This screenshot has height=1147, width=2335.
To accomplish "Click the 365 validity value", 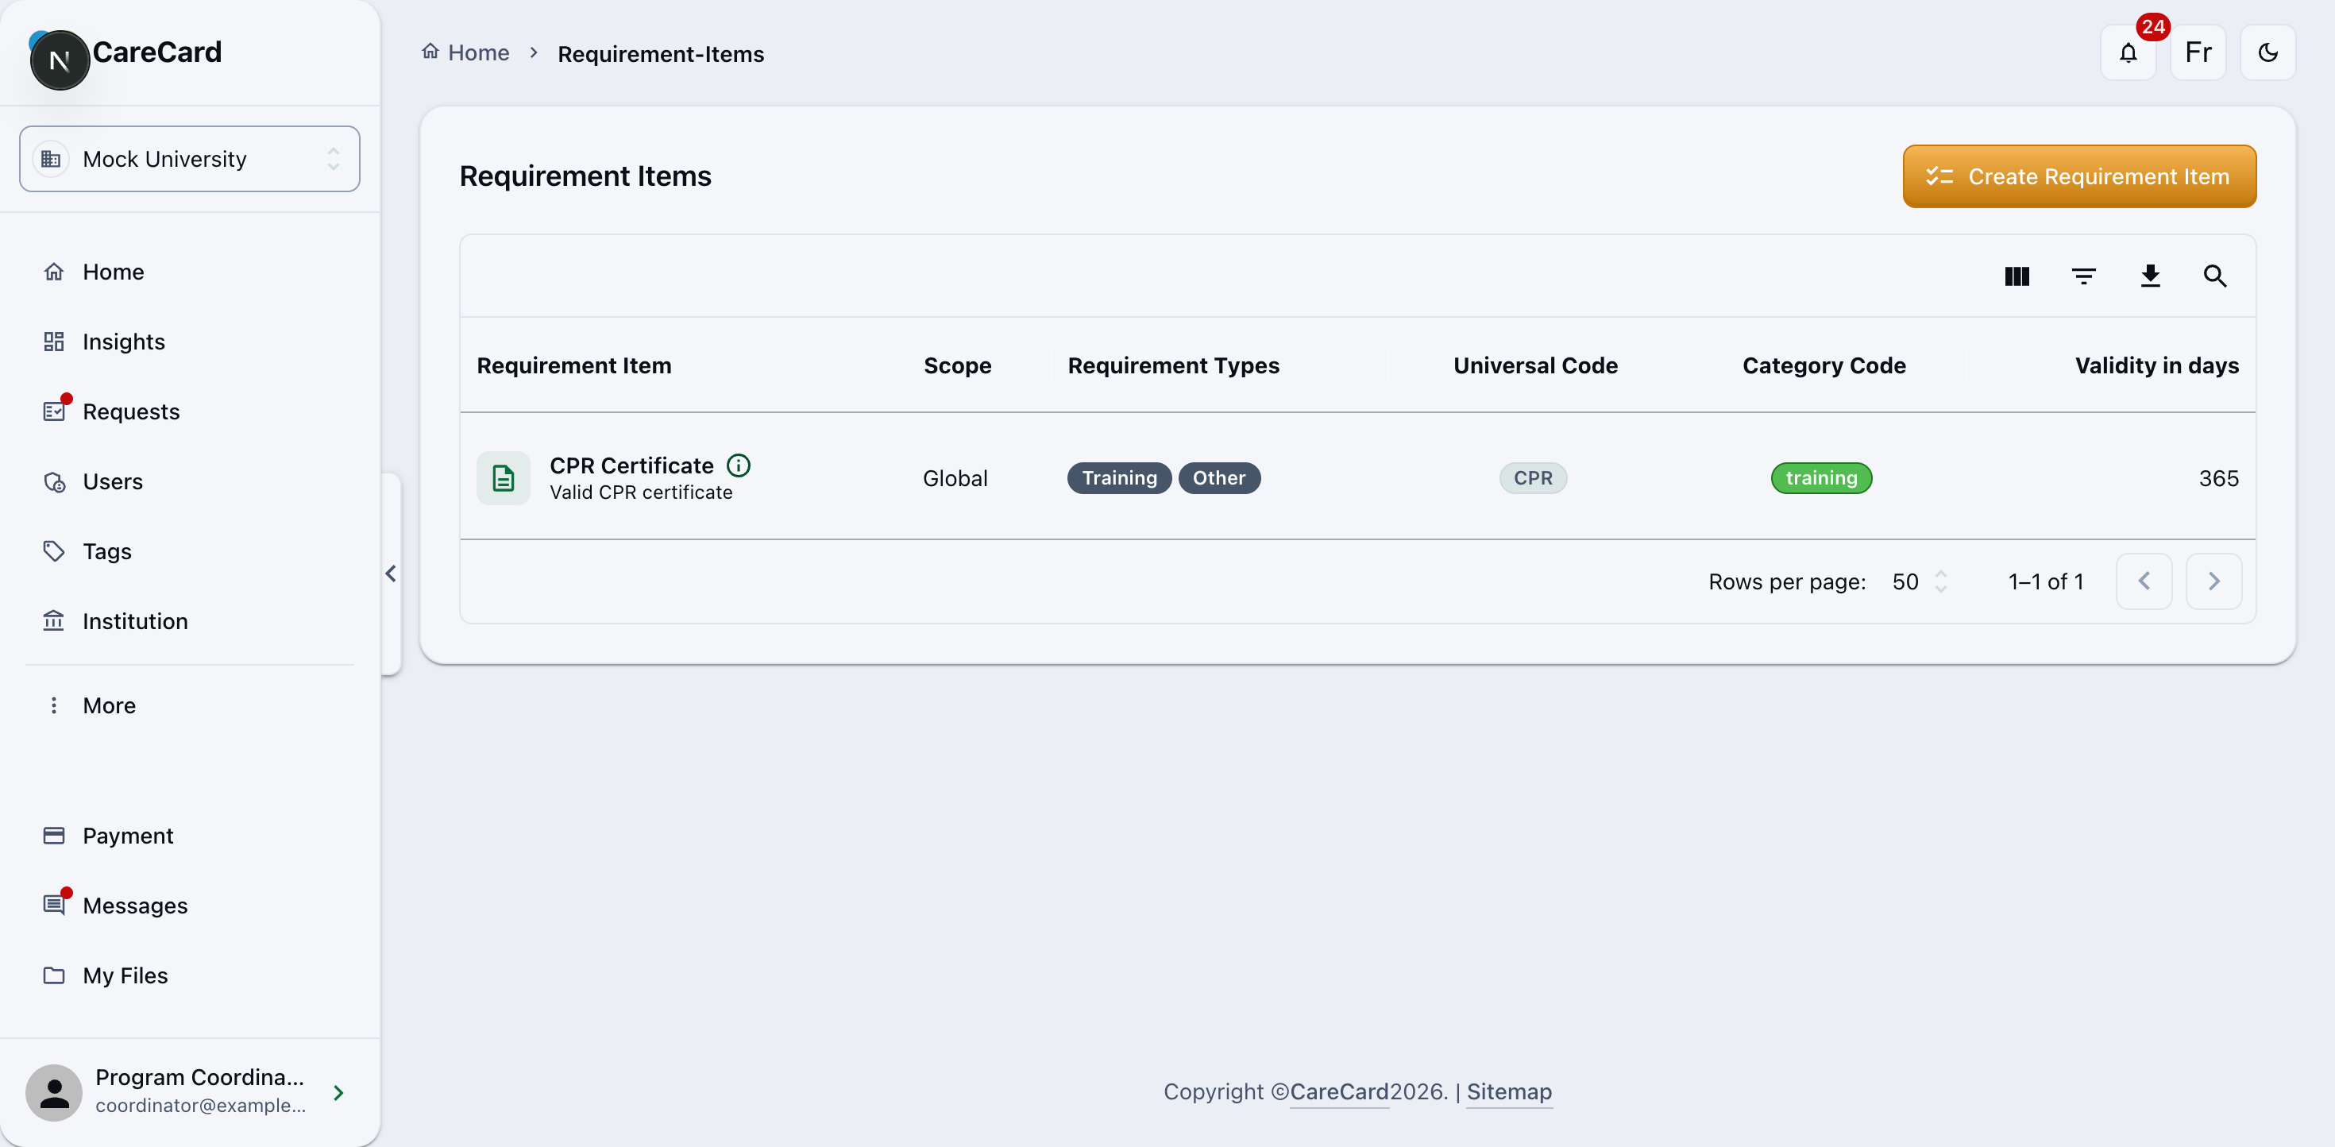I will (x=2218, y=478).
